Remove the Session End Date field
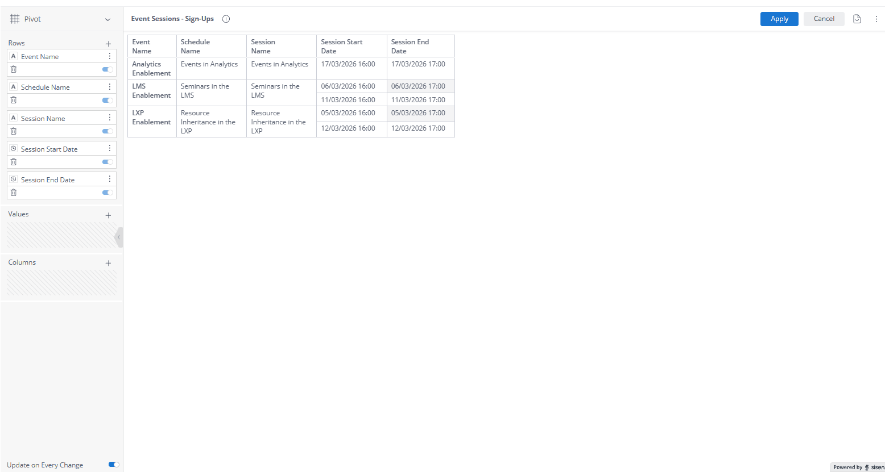 click(x=13, y=193)
